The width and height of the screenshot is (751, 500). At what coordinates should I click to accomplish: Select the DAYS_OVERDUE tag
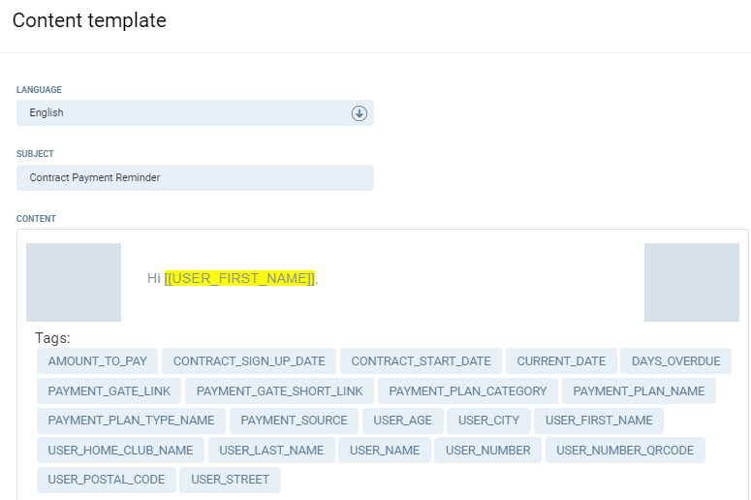(675, 361)
